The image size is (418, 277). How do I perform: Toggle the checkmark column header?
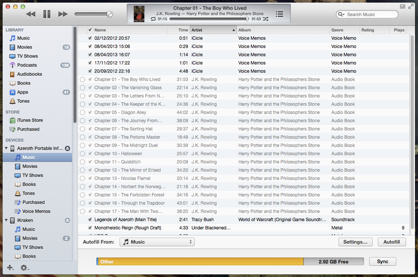[x=90, y=30]
